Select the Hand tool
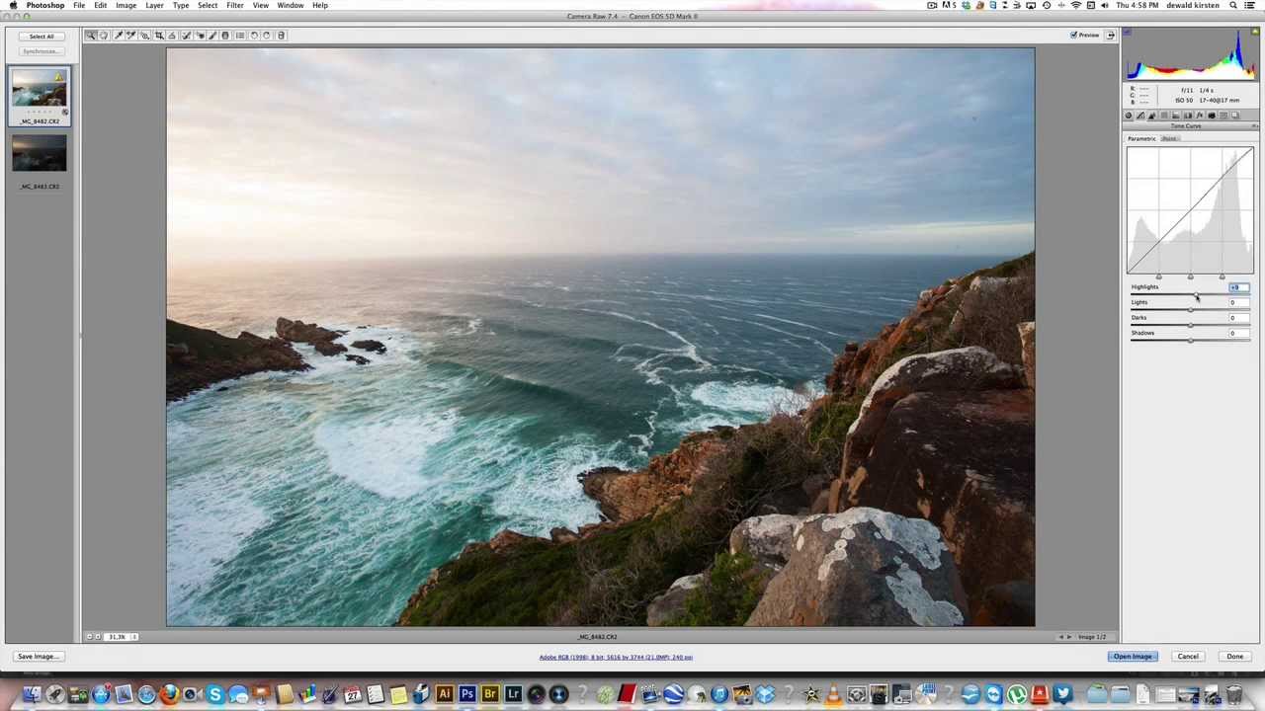This screenshot has width=1265, height=711. (105, 36)
